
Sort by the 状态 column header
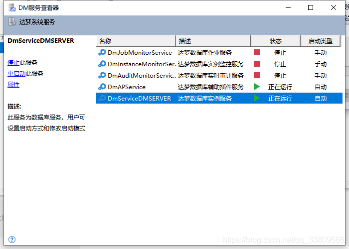click(x=276, y=41)
